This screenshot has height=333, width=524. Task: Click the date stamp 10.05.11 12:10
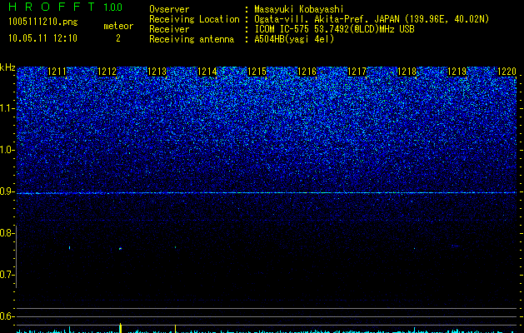42,38
